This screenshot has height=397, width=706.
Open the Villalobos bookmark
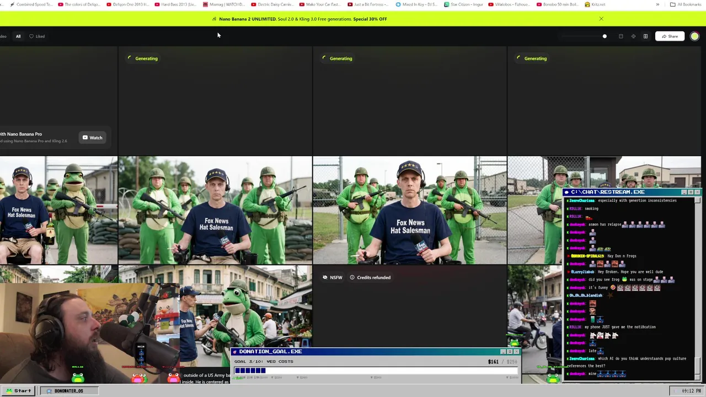(511, 4)
